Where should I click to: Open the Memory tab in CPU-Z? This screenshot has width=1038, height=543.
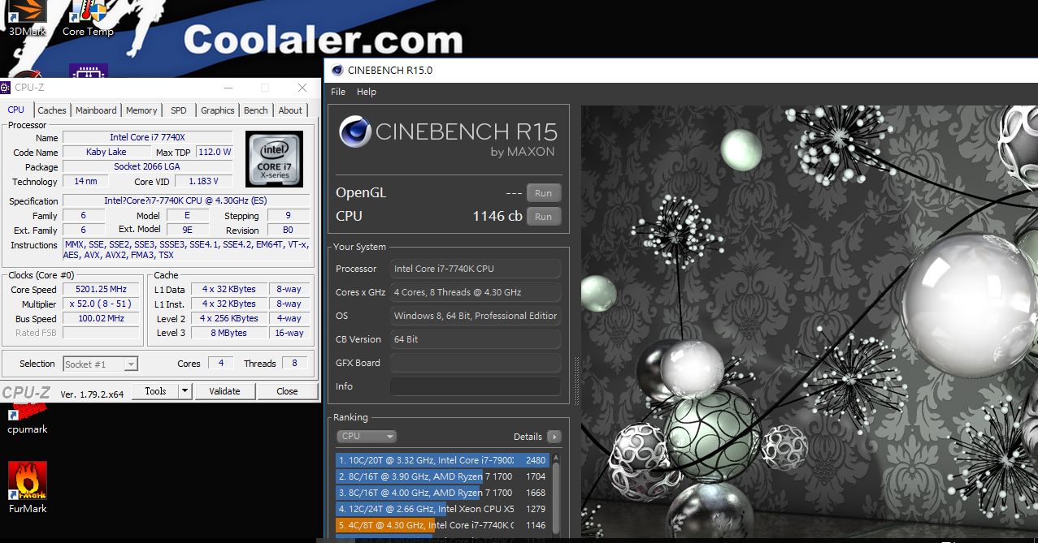pos(141,110)
